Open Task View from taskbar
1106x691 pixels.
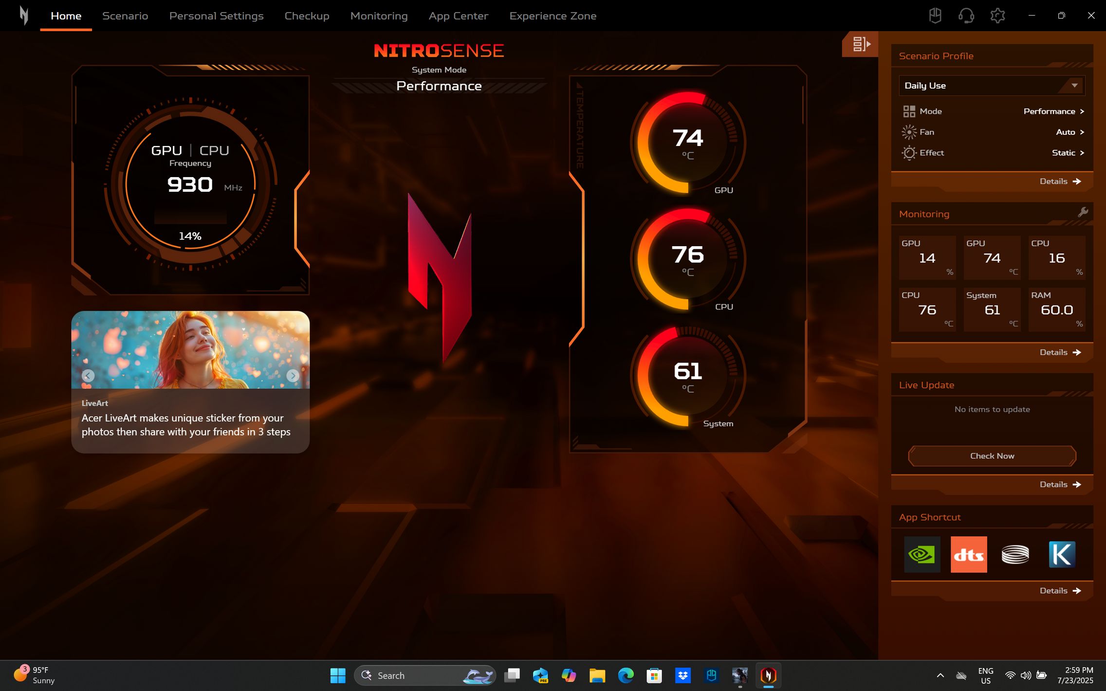[x=512, y=675]
